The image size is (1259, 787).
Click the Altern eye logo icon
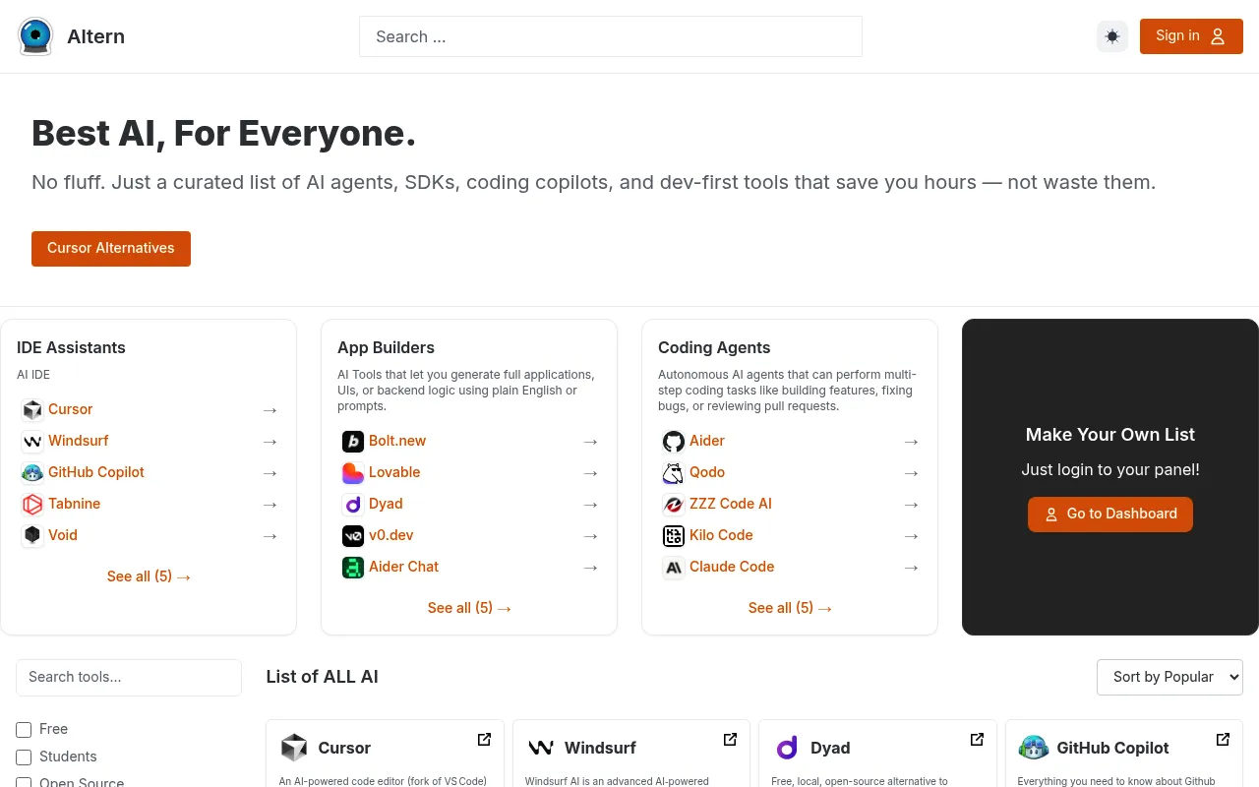pyautogui.click(x=35, y=36)
